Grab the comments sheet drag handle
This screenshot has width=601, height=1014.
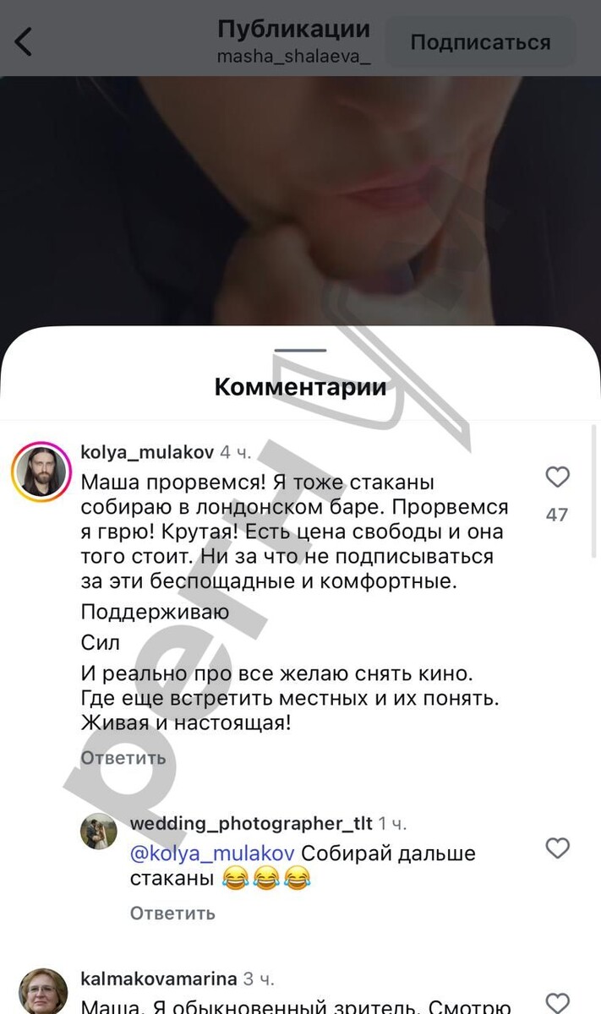point(300,349)
